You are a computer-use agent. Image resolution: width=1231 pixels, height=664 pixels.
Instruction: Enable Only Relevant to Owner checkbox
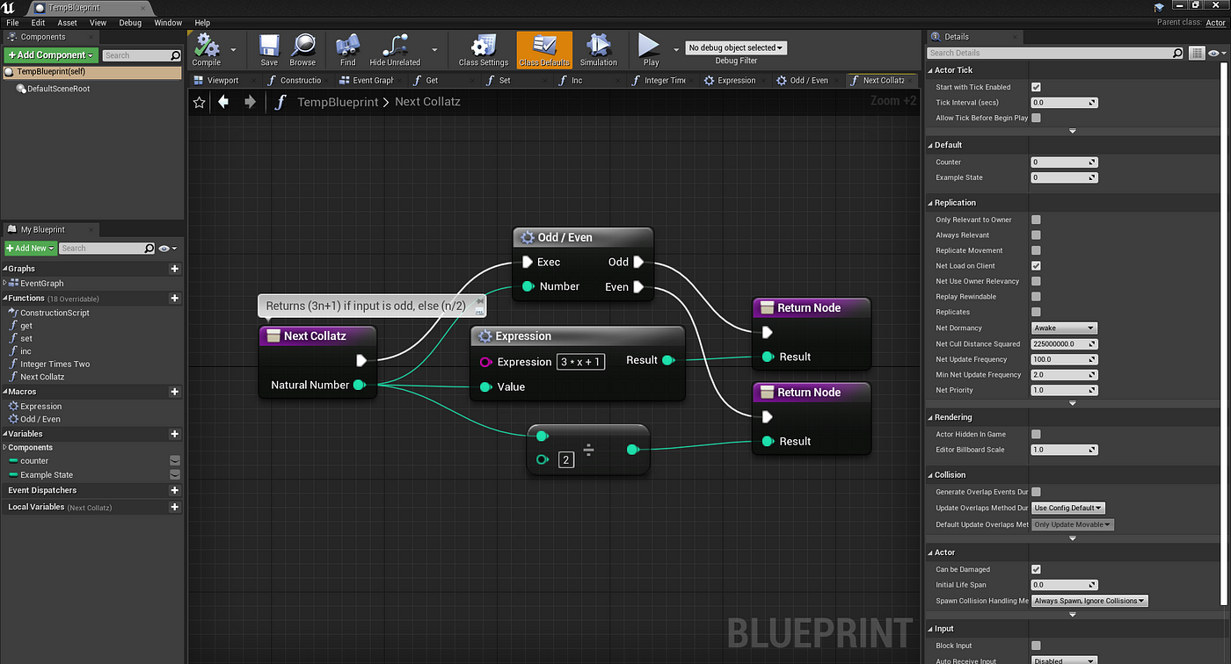point(1036,220)
